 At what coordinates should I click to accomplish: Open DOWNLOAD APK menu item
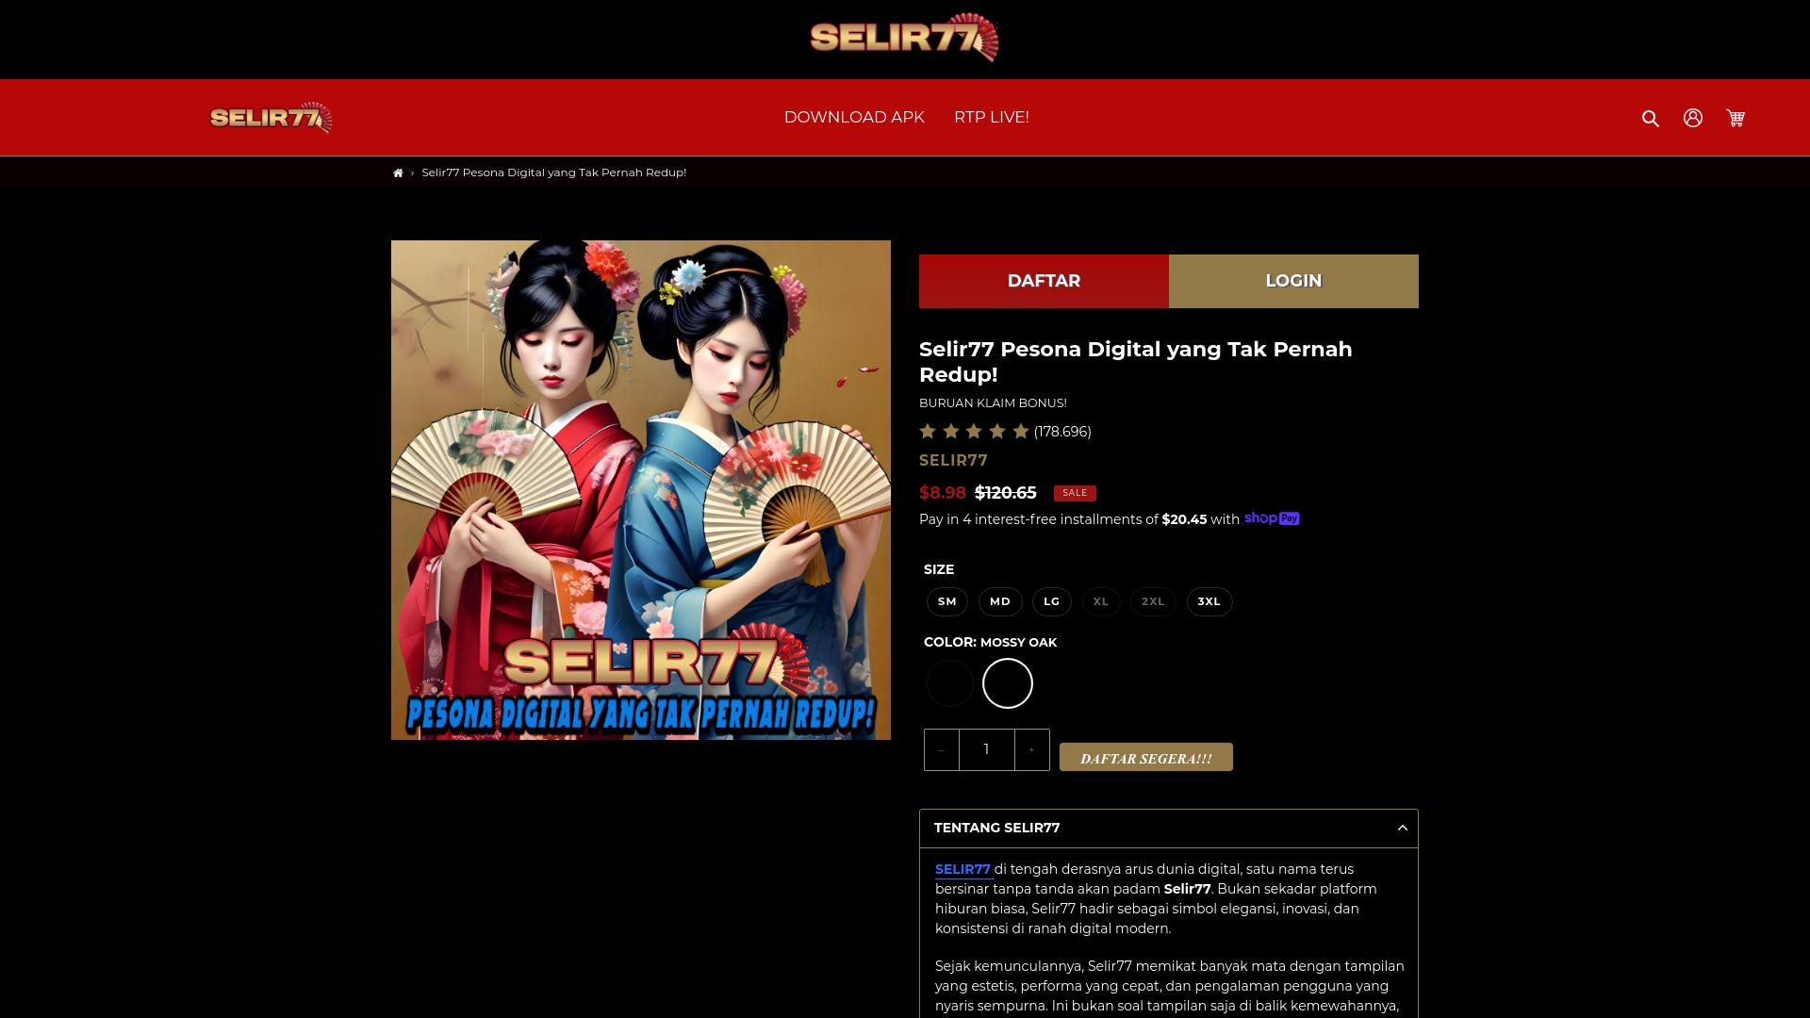(854, 117)
